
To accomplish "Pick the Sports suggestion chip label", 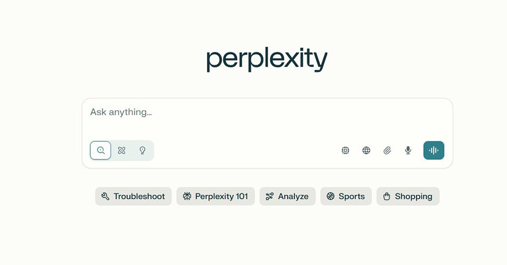I will (352, 197).
